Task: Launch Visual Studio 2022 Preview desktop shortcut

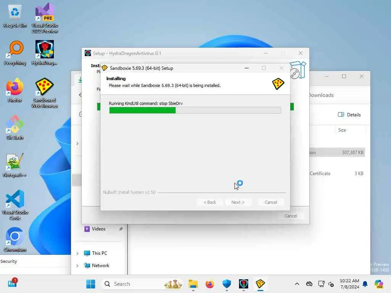Action: tap(45, 18)
